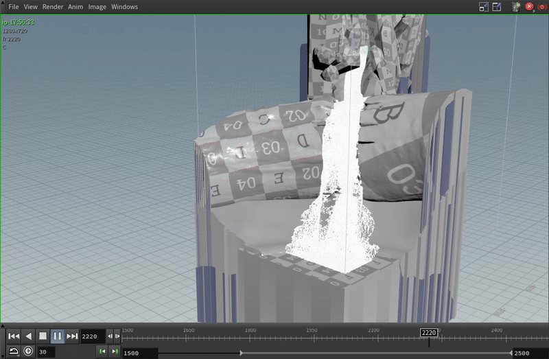Open the Image menu
Image resolution: width=549 pixels, height=359 pixels.
(97, 7)
